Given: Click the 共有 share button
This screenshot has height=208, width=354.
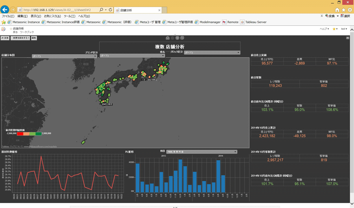Looking at the screenshot, I should (x=5, y=38).
